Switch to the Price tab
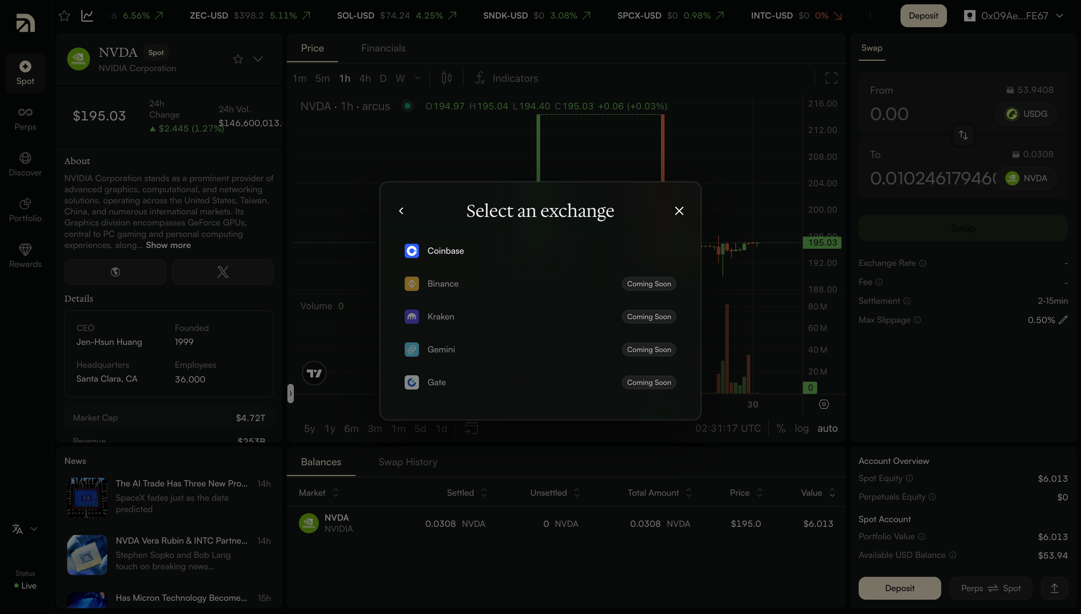Image resolution: width=1081 pixels, height=614 pixels. 312,48
